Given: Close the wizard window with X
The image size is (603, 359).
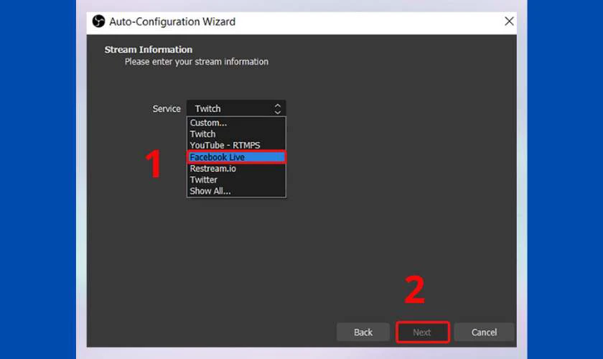Looking at the screenshot, I should pyautogui.click(x=509, y=21).
